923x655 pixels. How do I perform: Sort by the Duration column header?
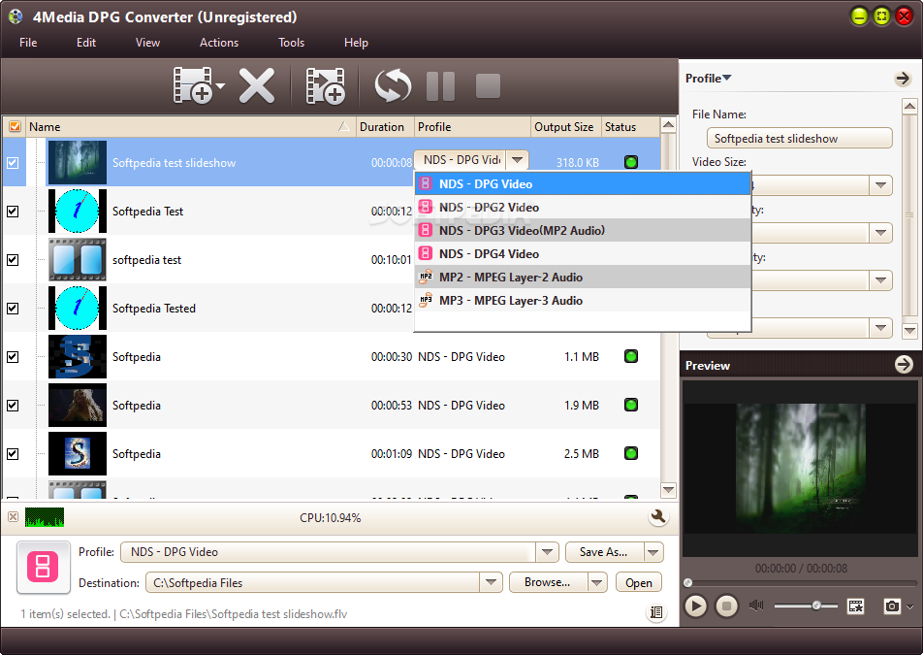[385, 127]
